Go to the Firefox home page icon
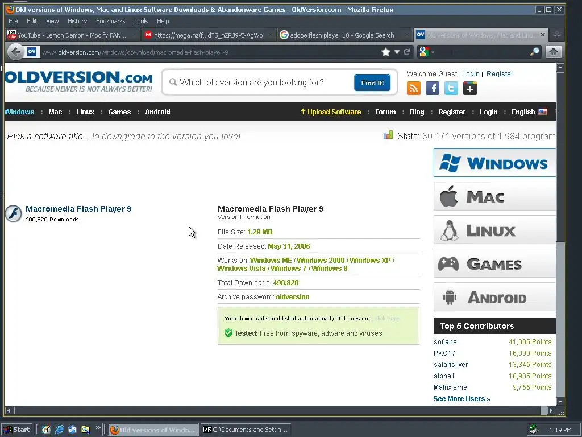This screenshot has width=582, height=437. coord(553,52)
